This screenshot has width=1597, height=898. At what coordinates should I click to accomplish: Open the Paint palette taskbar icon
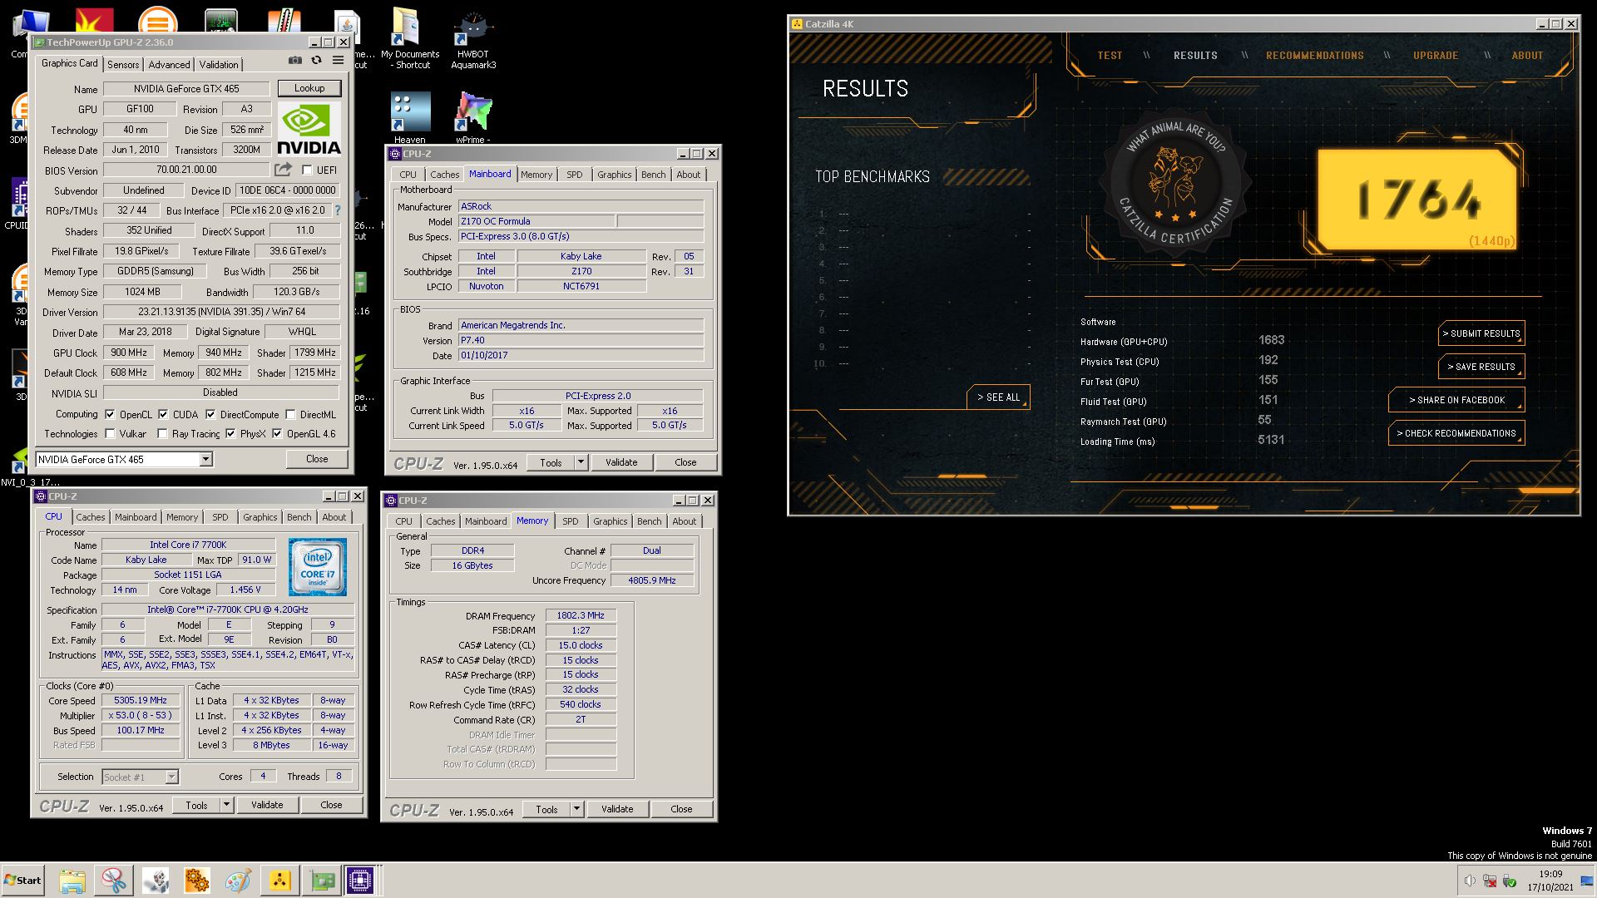pos(238,880)
